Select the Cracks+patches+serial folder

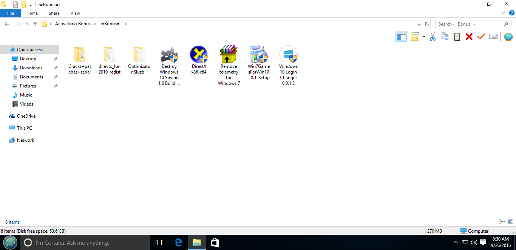pyautogui.click(x=79, y=60)
